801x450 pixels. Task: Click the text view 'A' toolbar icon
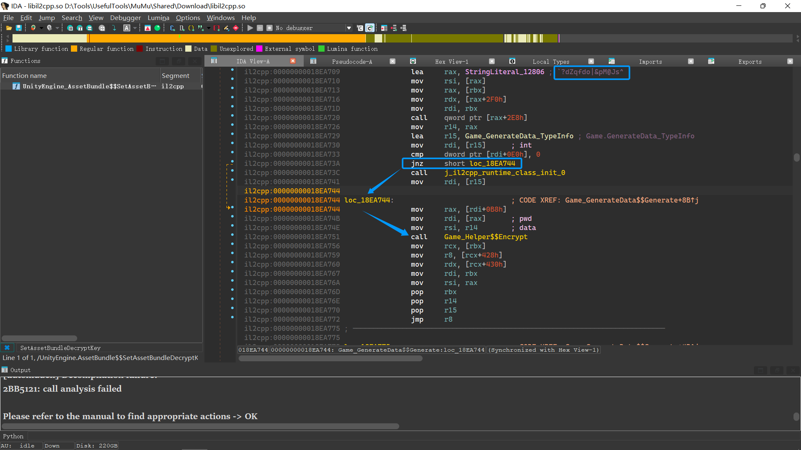pyautogui.click(x=127, y=28)
